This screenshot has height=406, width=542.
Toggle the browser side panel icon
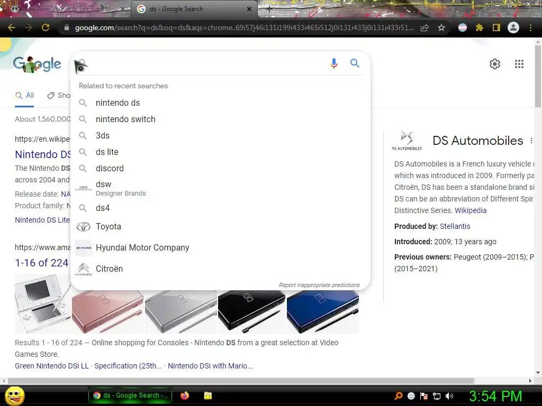click(x=496, y=27)
